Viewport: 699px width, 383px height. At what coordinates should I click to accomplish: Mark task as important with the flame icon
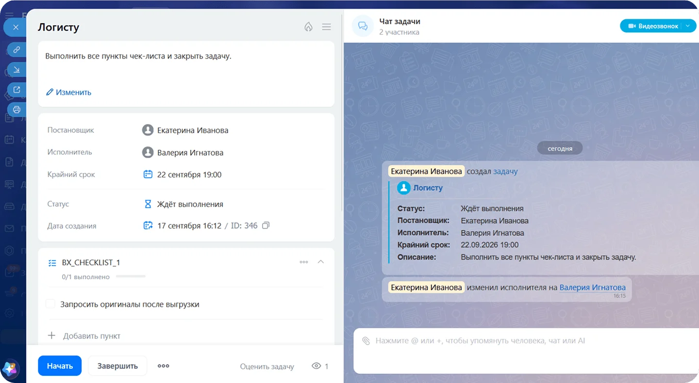point(308,27)
